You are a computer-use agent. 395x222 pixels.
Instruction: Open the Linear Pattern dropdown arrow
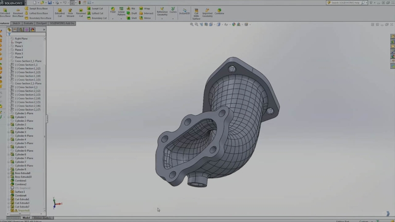tap(121, 18)
